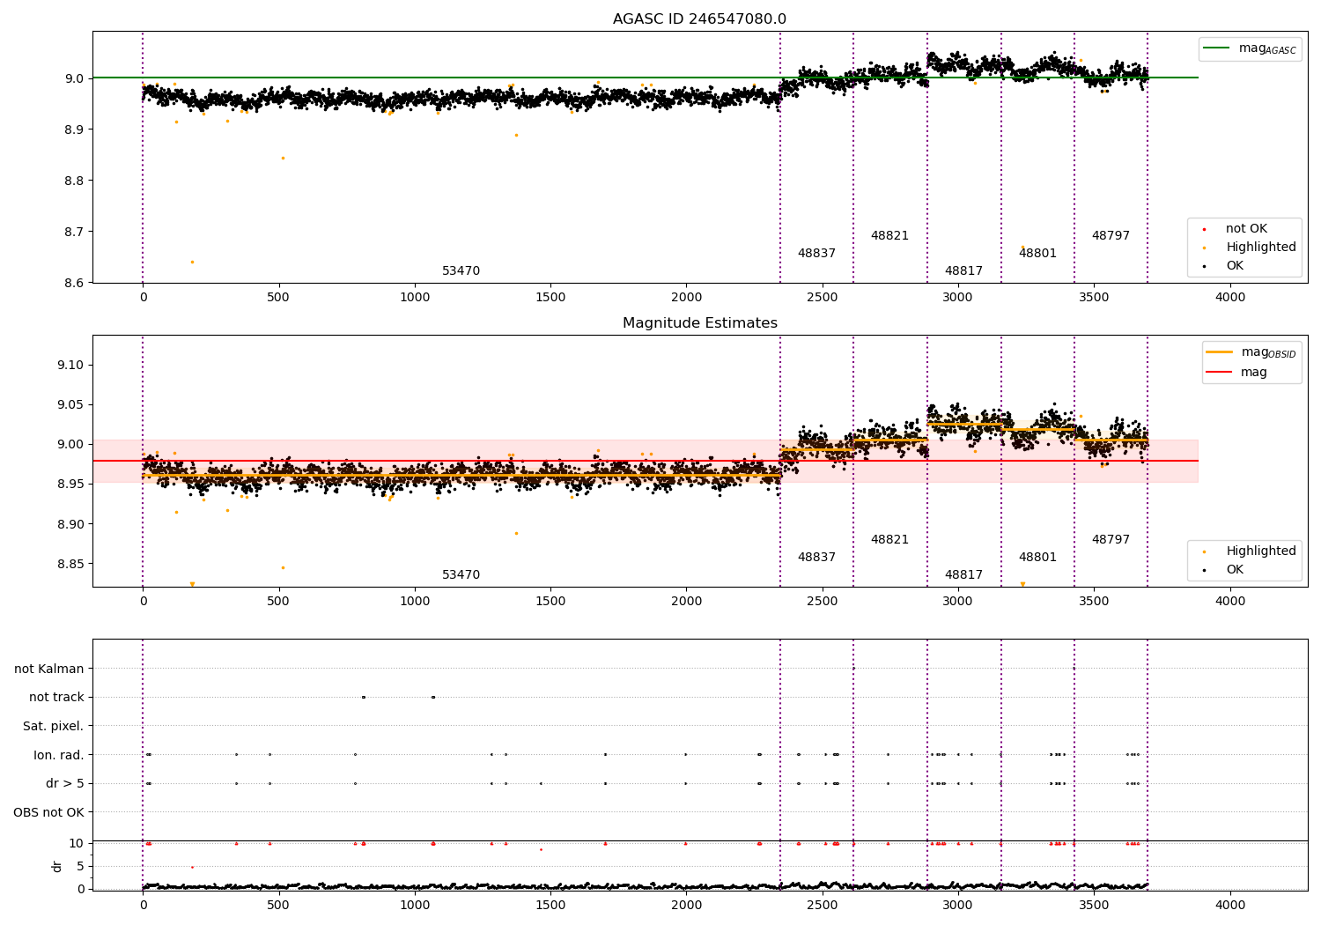Click 'OK' in the top panel's lower legend
Screen dimensions: 1321x925
(1235, 266)
